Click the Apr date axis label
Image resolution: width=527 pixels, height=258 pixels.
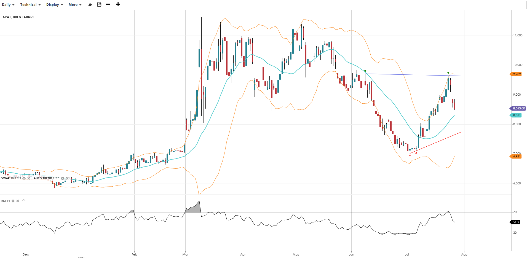243,254
